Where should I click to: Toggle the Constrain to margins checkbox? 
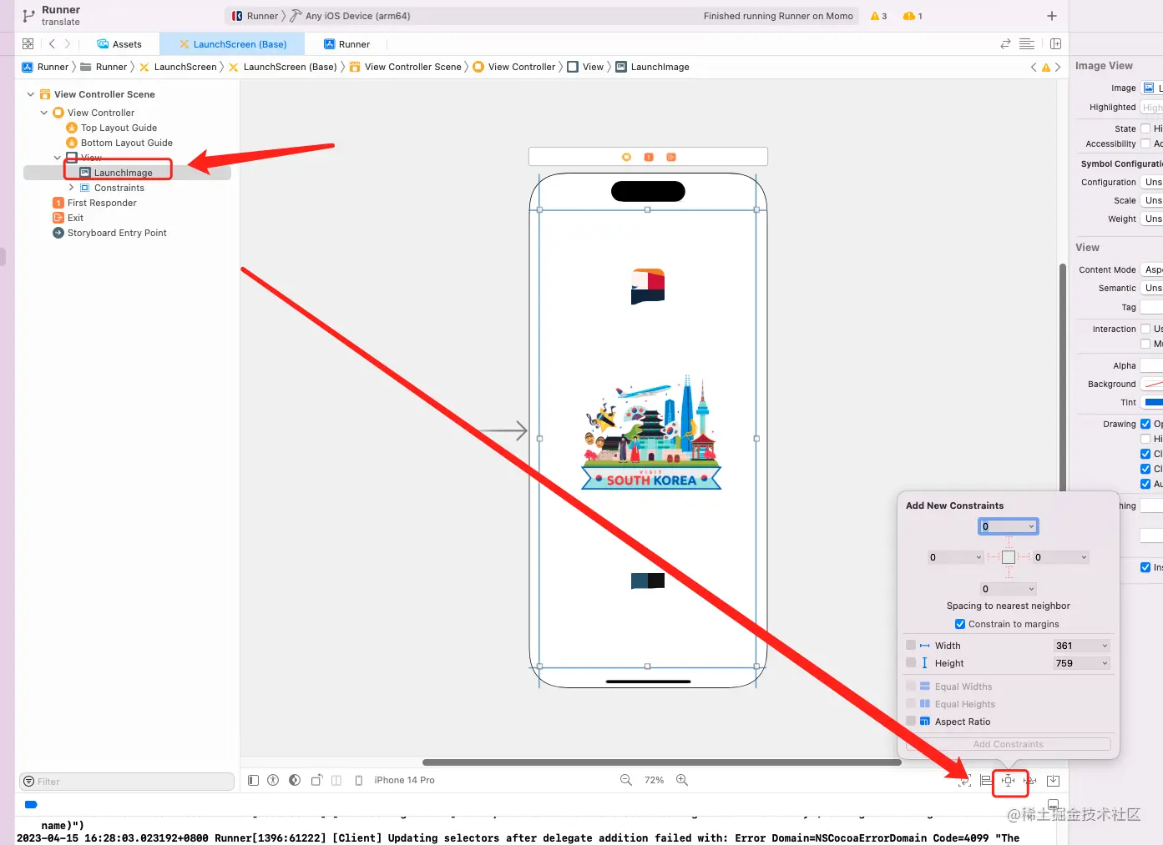pos(960,624)
